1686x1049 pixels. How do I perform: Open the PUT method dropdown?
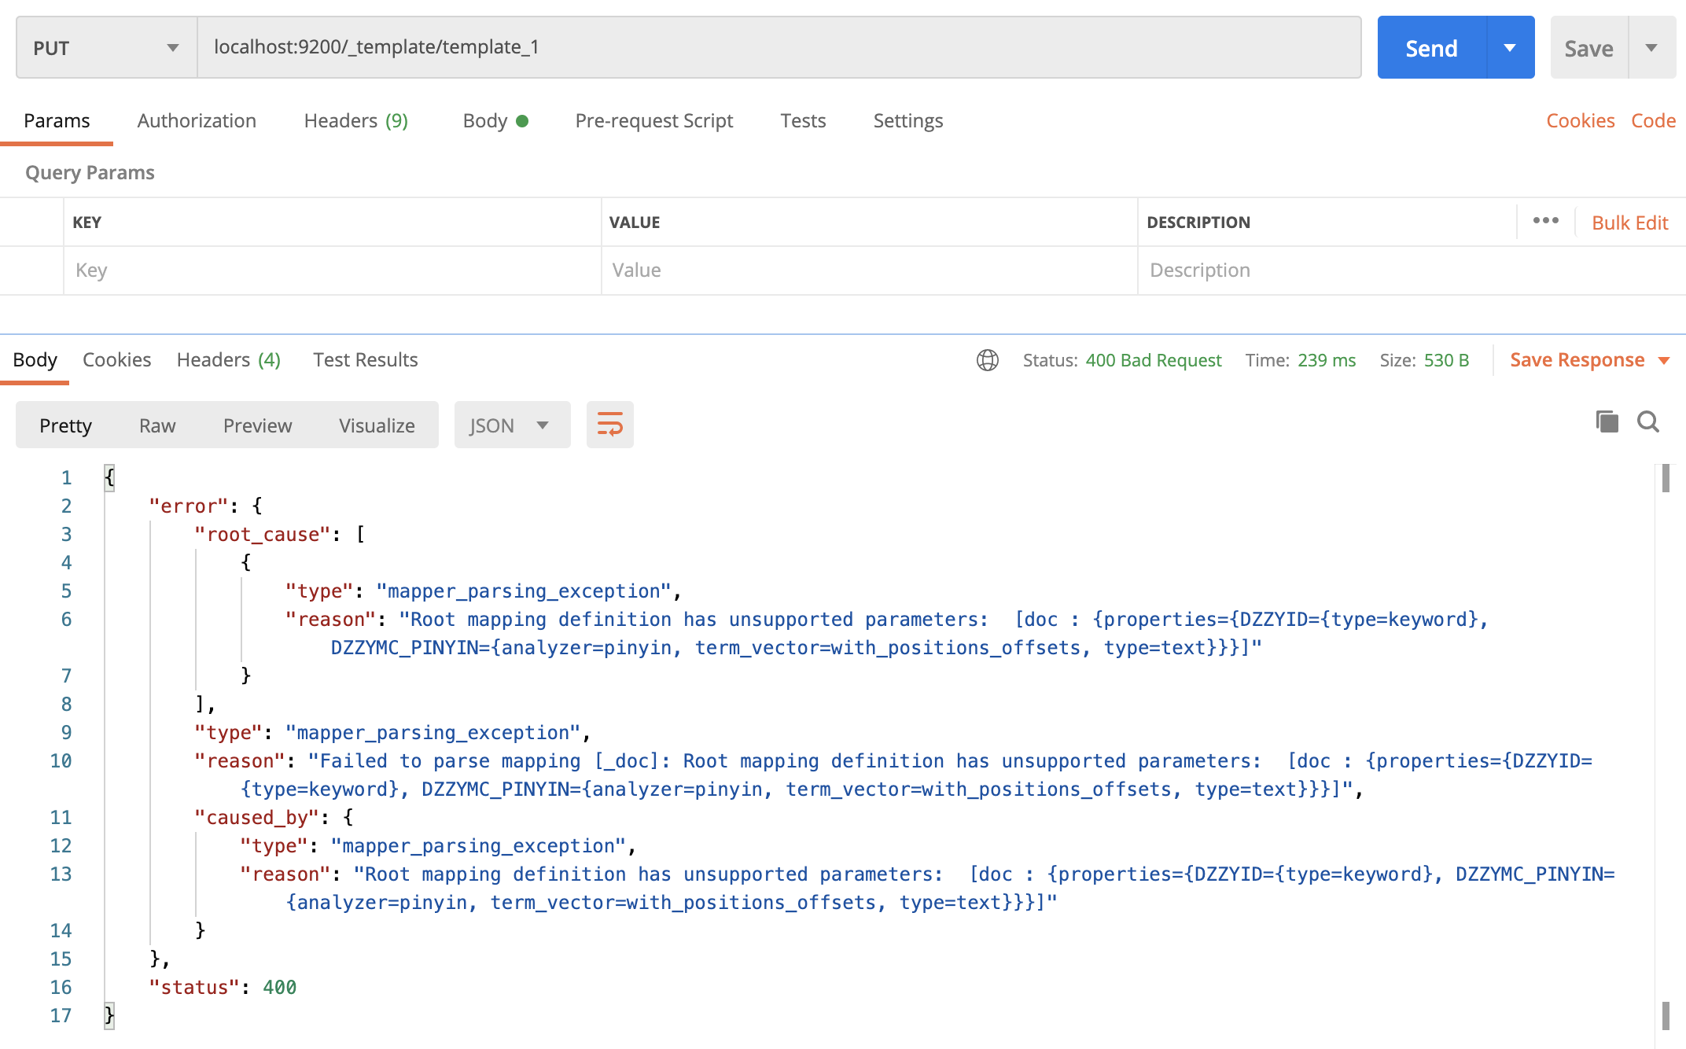pos(106,48)
